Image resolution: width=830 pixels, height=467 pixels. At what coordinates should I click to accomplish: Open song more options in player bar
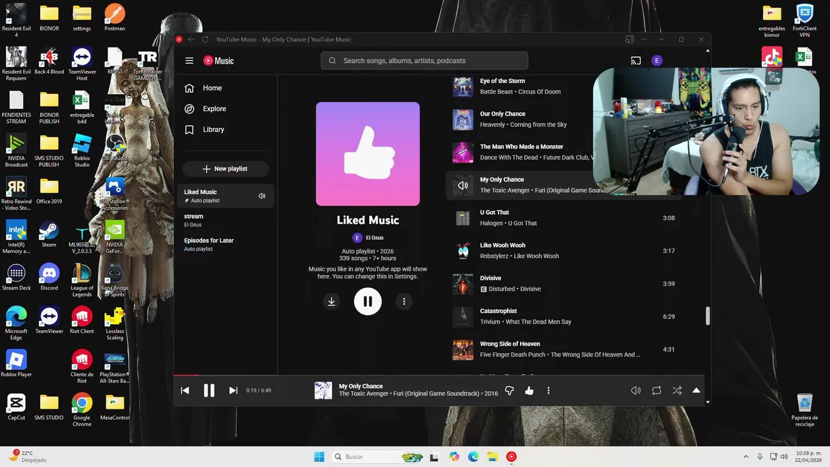tap(549, 390)
